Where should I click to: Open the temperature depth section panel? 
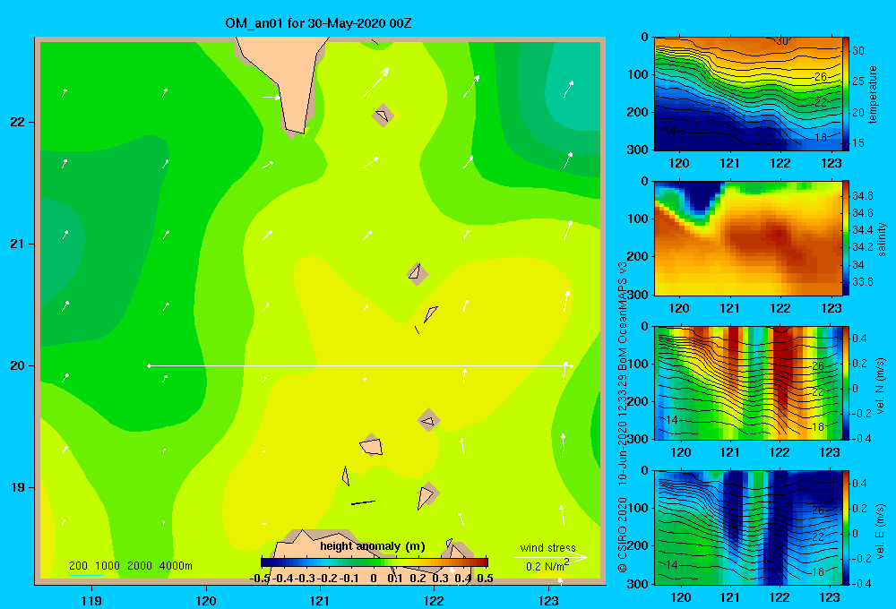[x=748, y=94]
